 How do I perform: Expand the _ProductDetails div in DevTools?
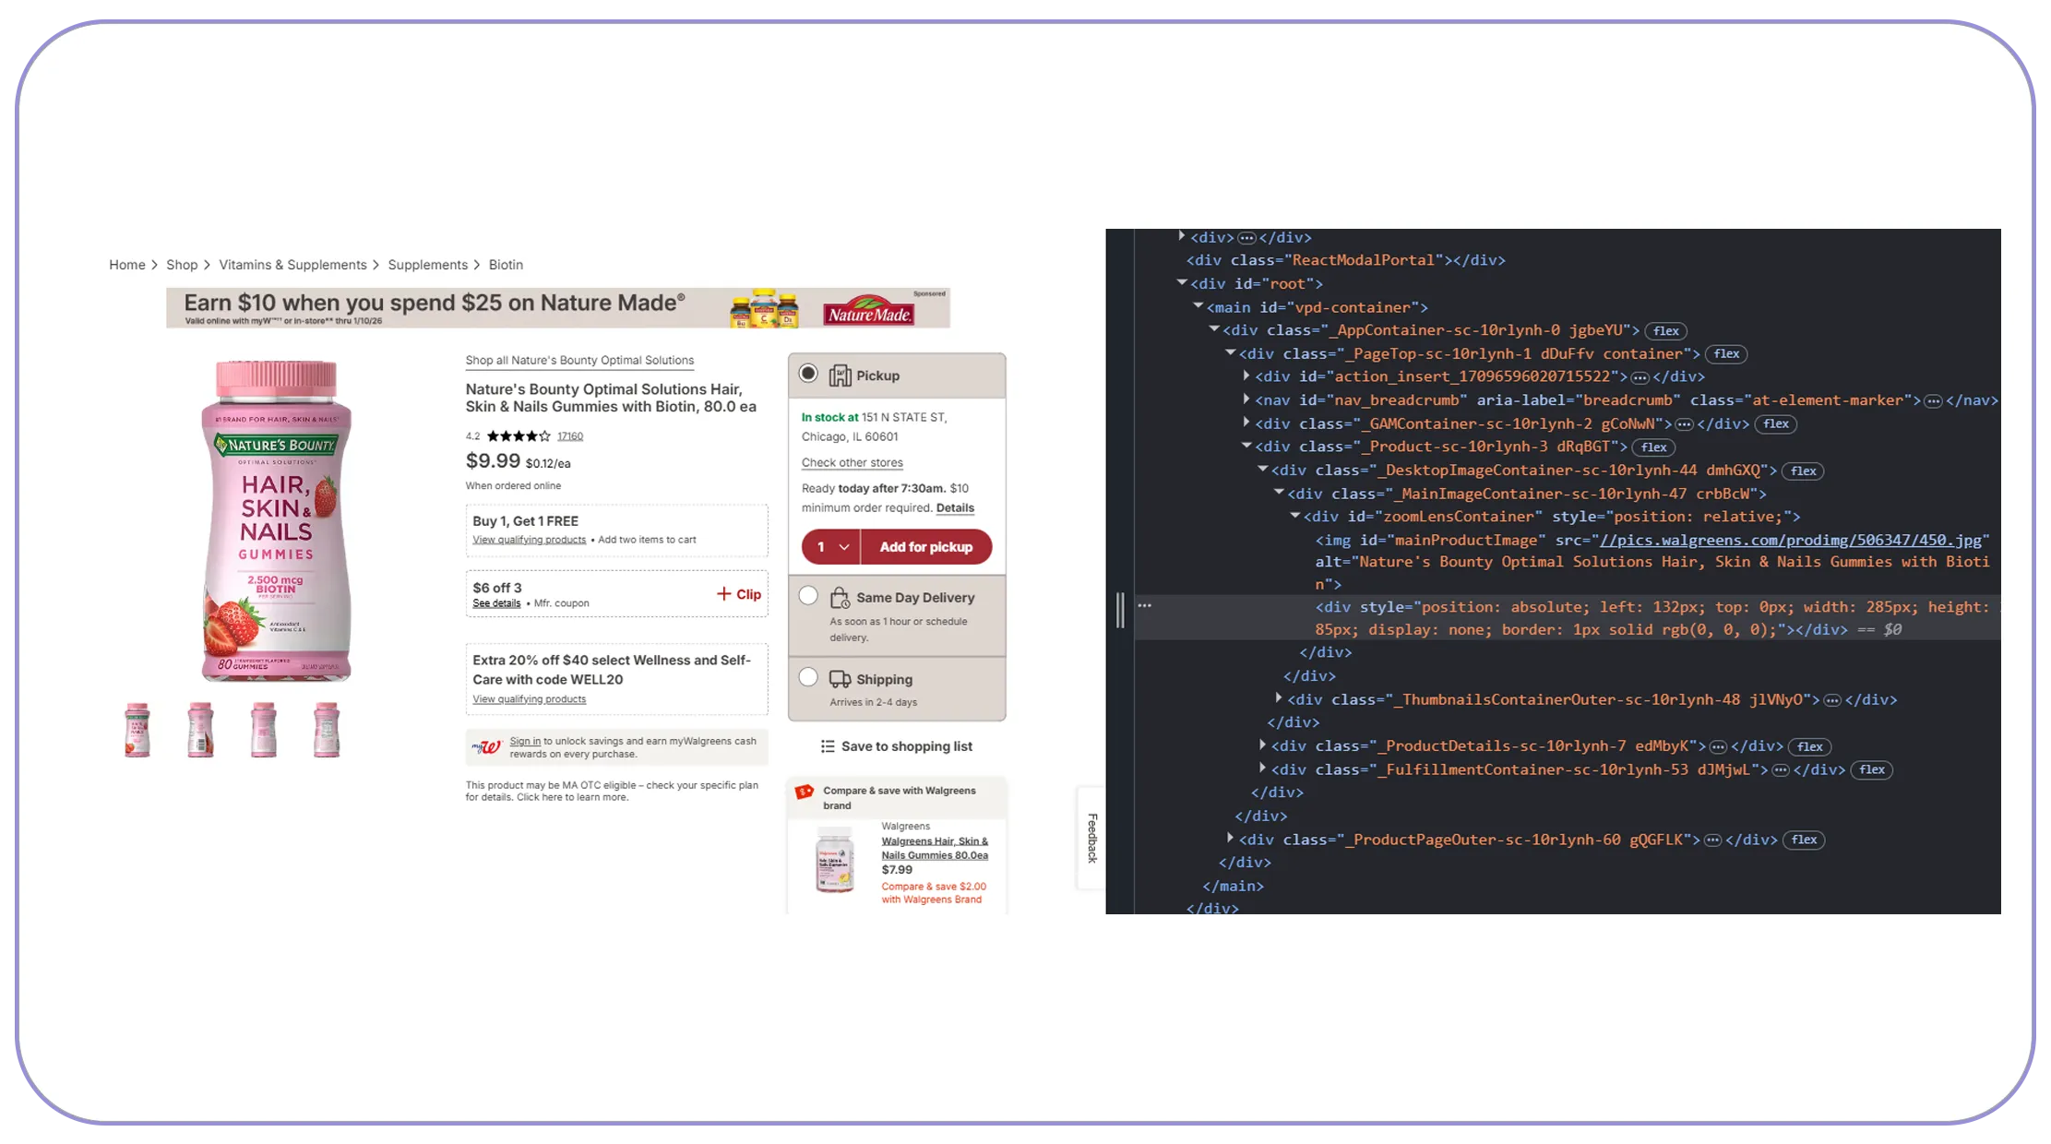coord(1263,745)
